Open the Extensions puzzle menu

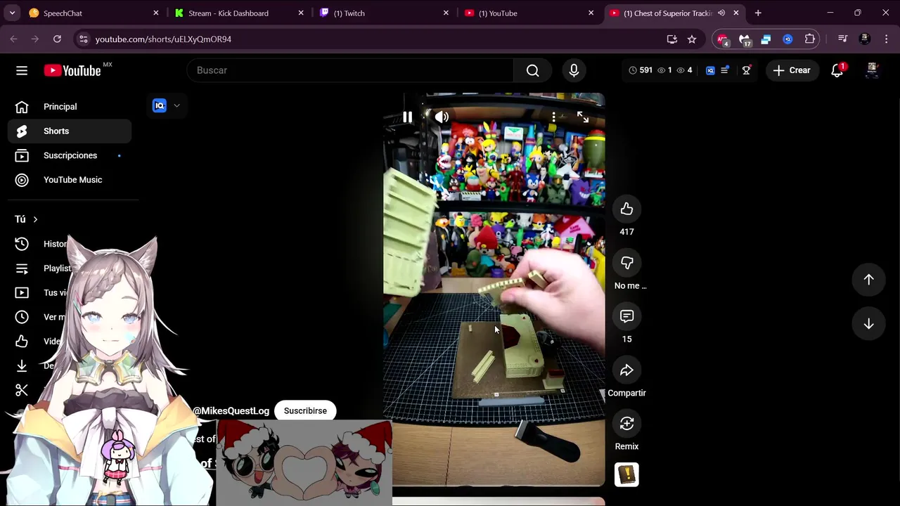click(810, 39)
